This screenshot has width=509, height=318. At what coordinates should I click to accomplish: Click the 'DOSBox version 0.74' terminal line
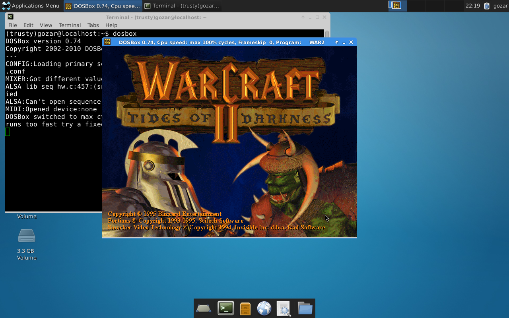point(43,41)
